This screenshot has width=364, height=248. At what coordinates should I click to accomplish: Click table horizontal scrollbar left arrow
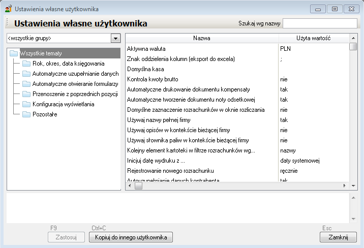tap(130, 185)
